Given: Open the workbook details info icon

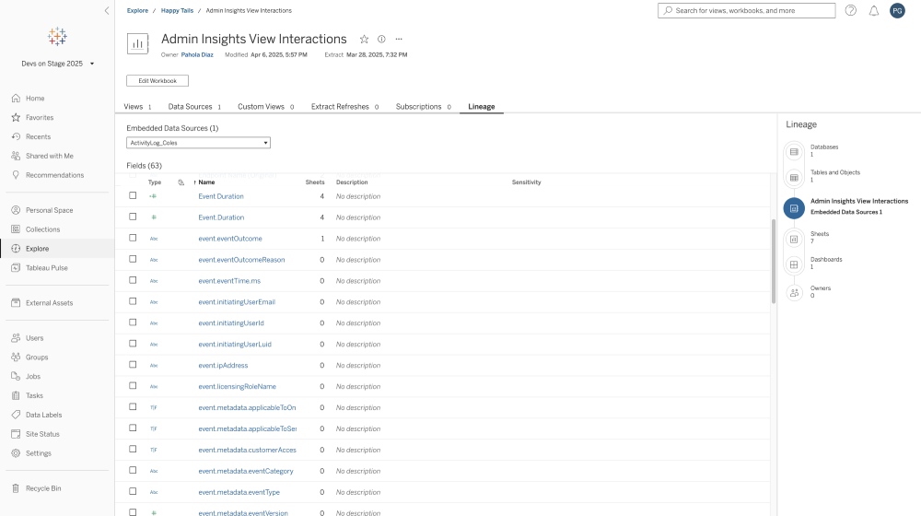Looking at the screenshot, I should coord(381,40).
